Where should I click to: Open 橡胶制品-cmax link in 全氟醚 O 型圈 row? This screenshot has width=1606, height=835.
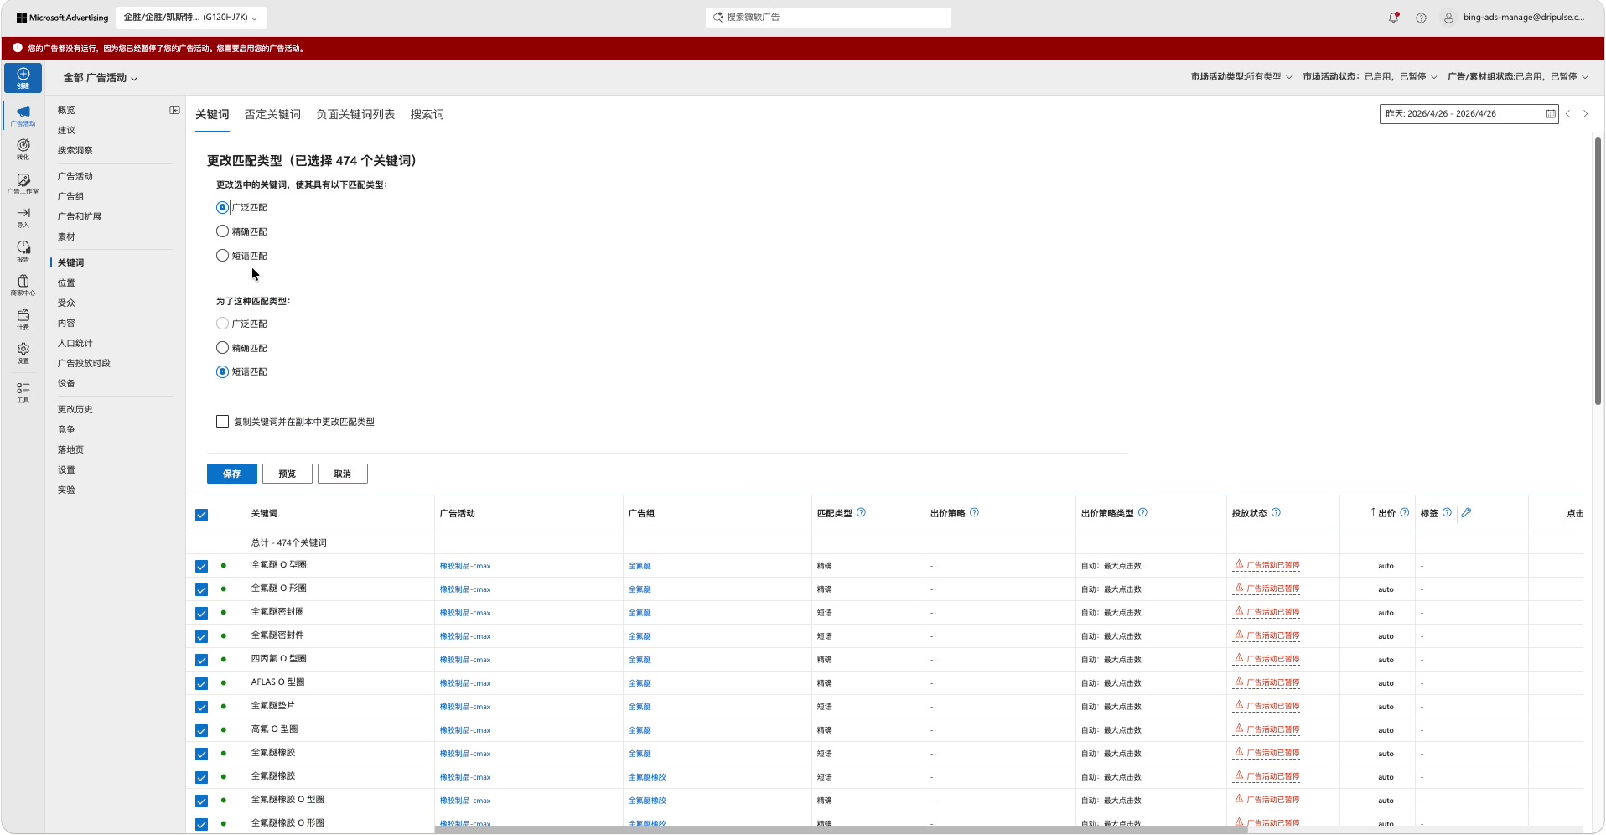[465, 566]
